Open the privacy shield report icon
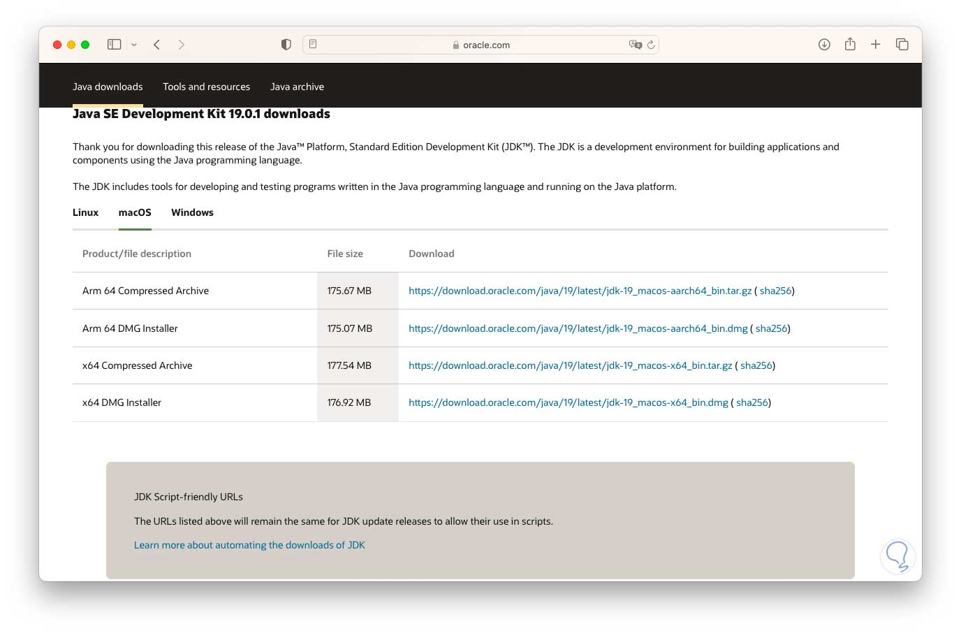This screenshot has width=961, height=633. (x=286, y=45)
